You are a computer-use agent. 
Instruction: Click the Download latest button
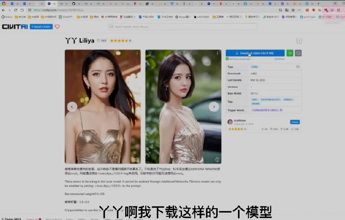[x=255, y=53]
